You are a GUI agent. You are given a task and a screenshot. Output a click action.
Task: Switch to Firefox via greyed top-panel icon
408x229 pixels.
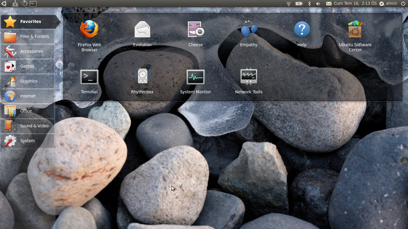pyautogui.click(x=24, y=4)
